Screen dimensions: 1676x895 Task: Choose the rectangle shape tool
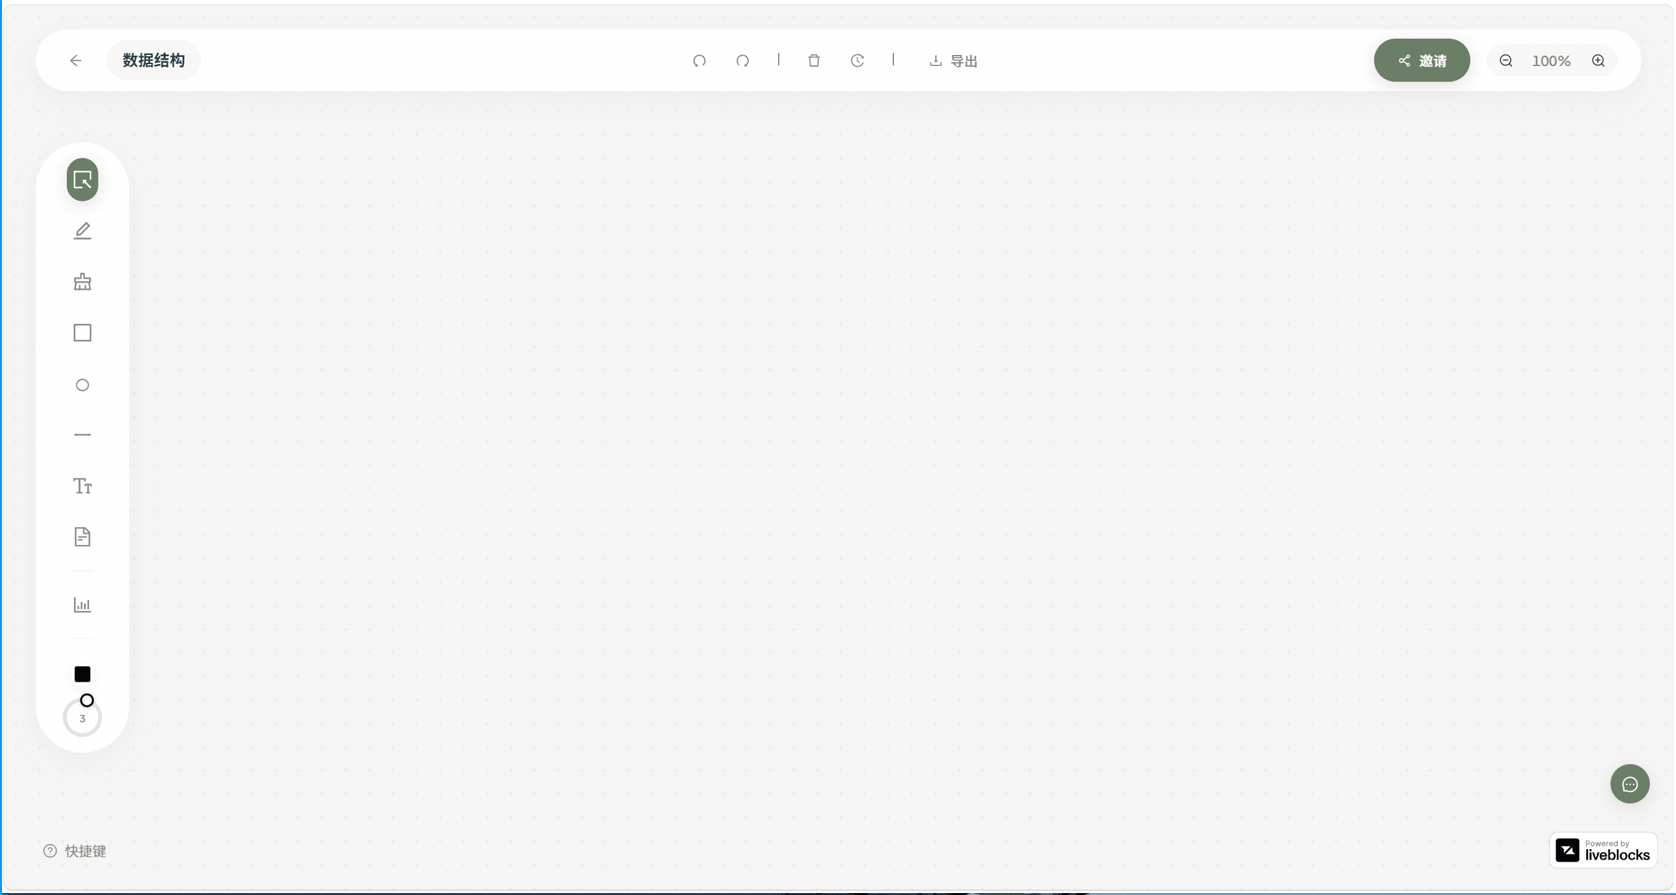tap(83, 333)
